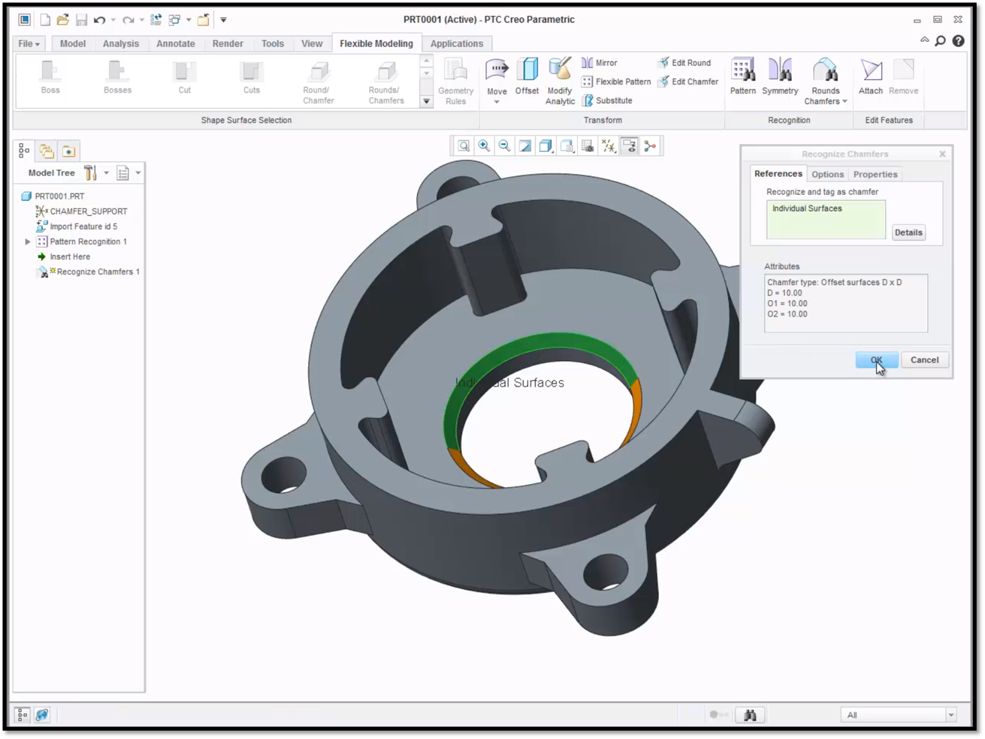Open the display style cube icon
985x739 pixels.
coord(546,146)
